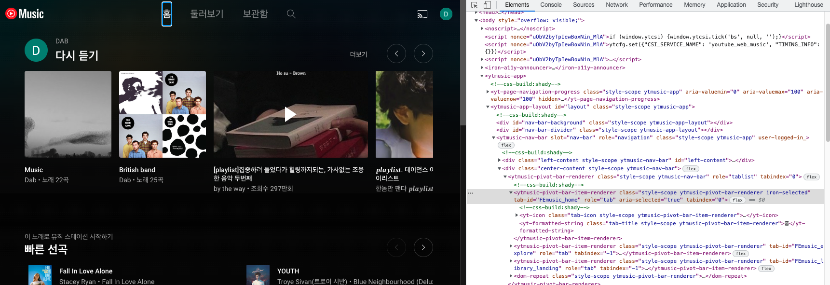Open the Memory tab in DevTools
Screen dimensions: 830x285
694,5
